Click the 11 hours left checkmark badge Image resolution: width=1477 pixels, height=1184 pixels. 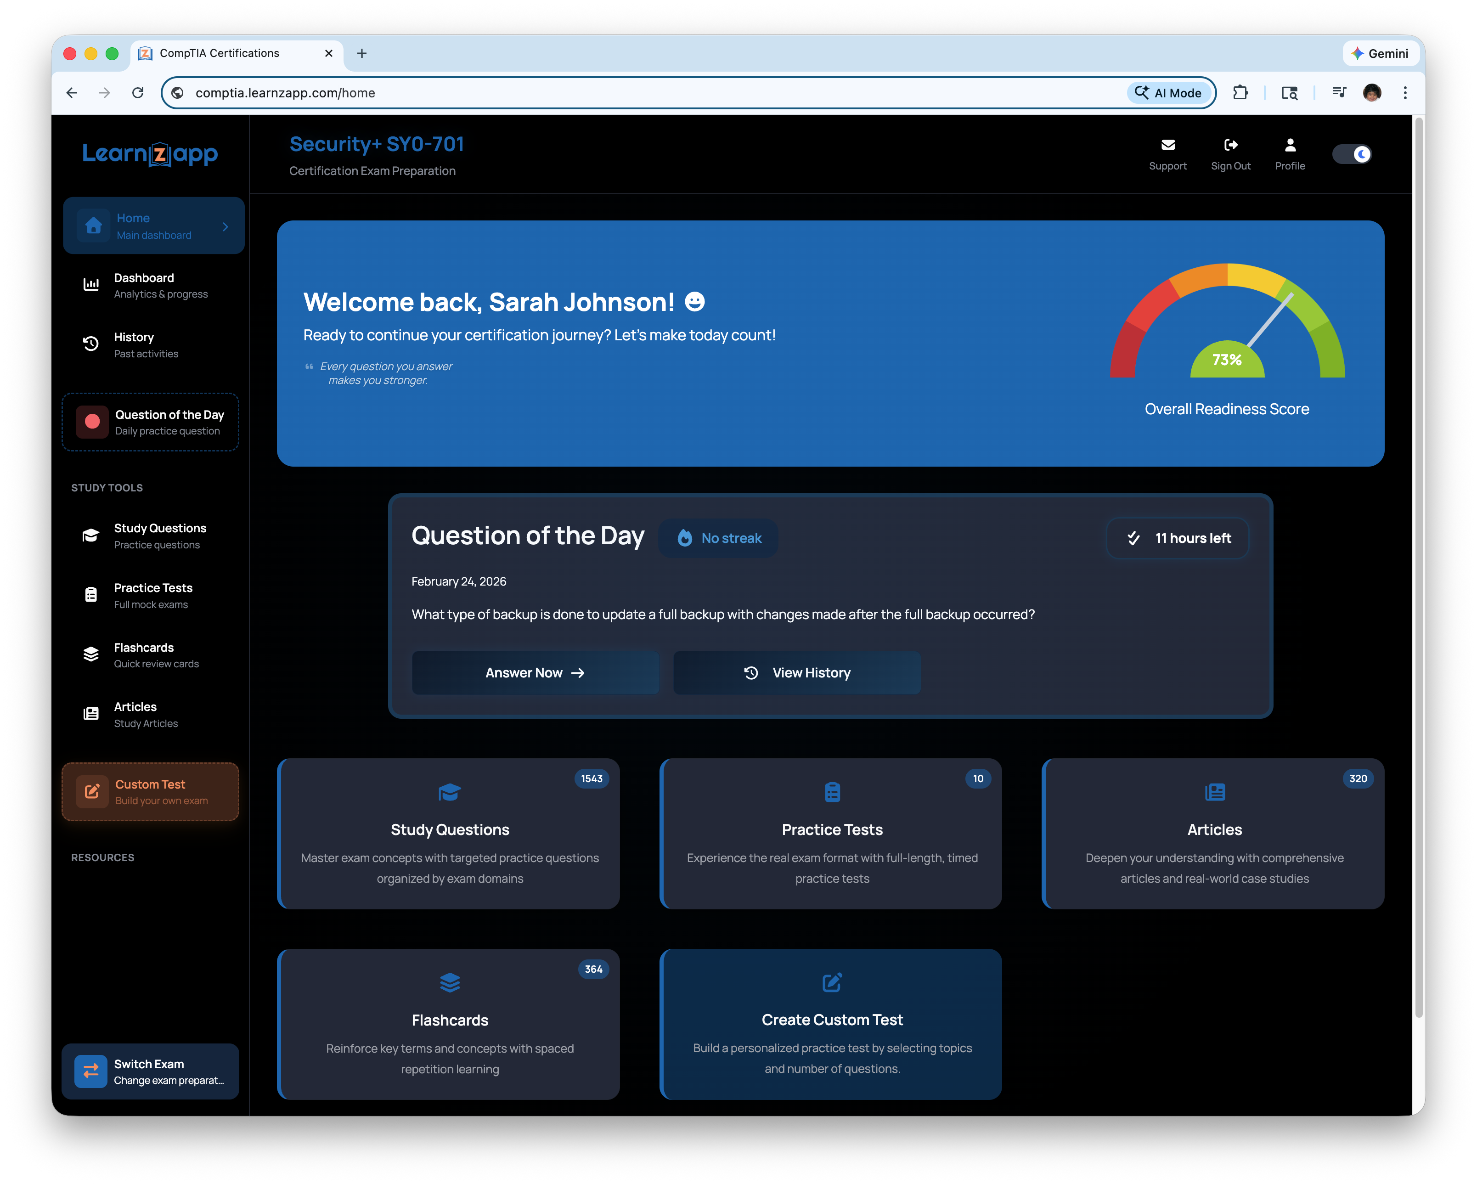pos(1177,538)
